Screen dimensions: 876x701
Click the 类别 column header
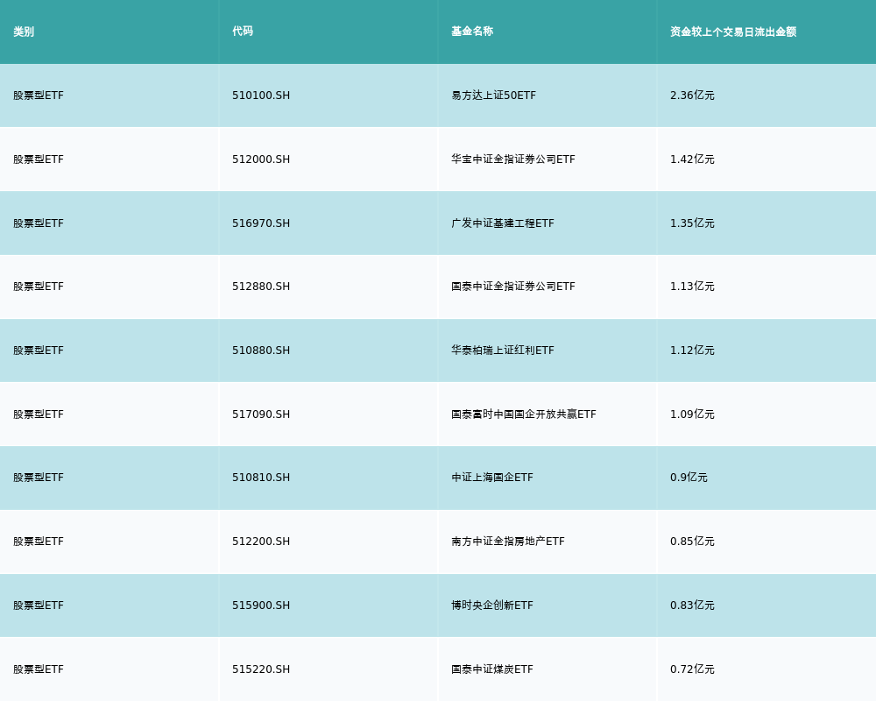tap(24, 32)
